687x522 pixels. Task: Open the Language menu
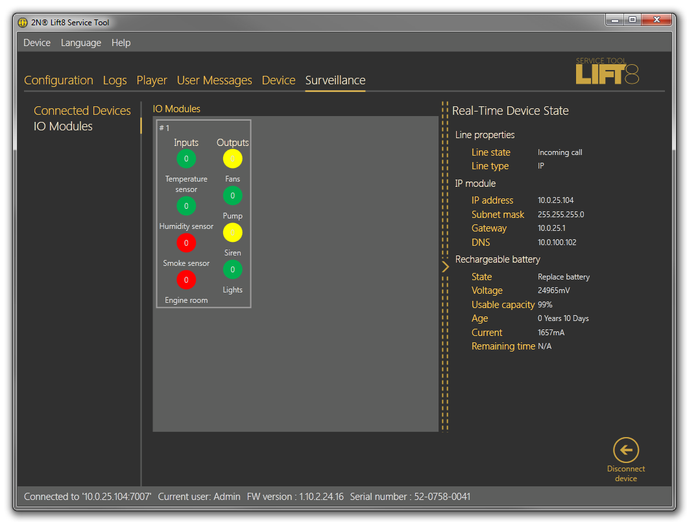click(81, 43)
